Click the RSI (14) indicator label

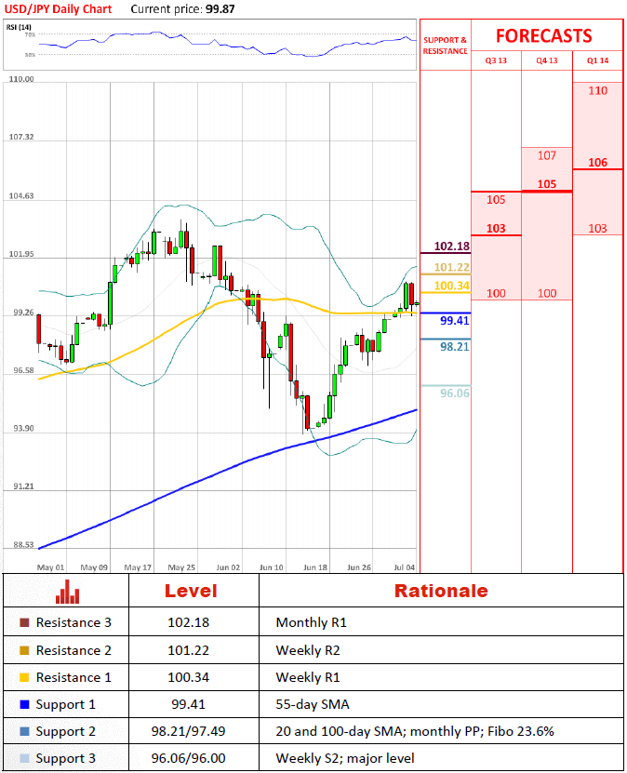[19, 27]
